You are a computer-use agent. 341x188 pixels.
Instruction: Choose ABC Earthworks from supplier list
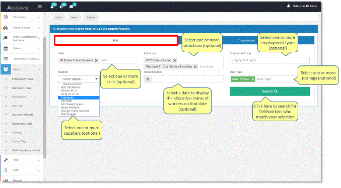(71, 87)
